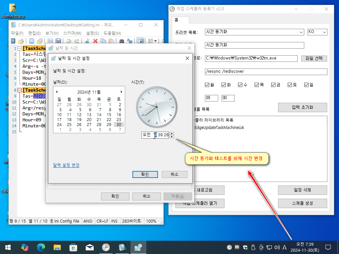Image resolution: width=339 pixels, height=254 pixels.
Task: Click the 파일 선택 button
Action: tap(314, 58)
